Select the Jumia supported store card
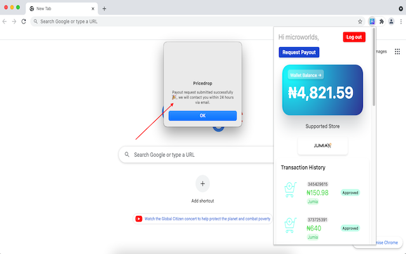The image size is (406, 254). (322, 145)
